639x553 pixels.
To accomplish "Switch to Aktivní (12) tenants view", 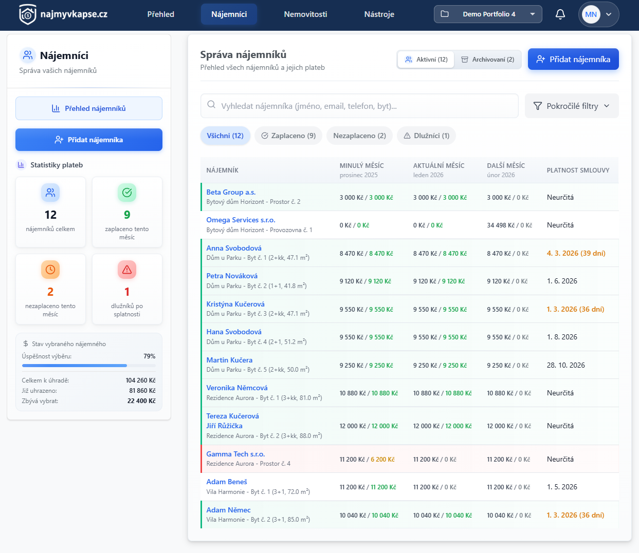I will coord(426,60).
